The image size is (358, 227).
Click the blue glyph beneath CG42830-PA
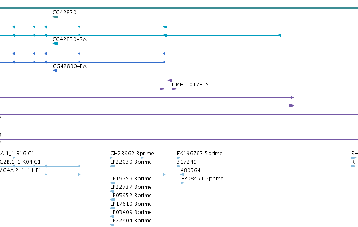55,70
